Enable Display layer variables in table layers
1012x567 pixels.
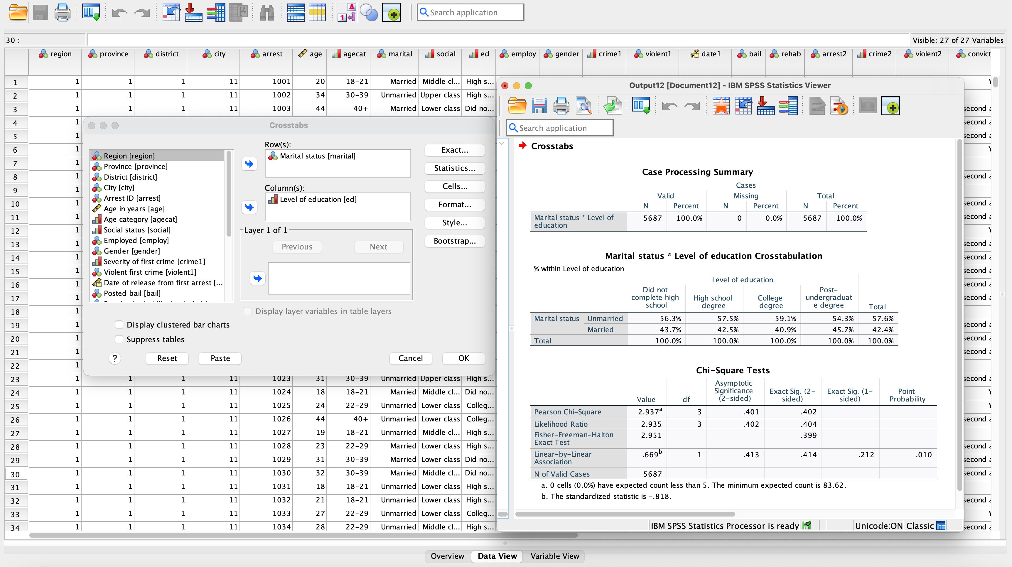click(x=248, y=311)
